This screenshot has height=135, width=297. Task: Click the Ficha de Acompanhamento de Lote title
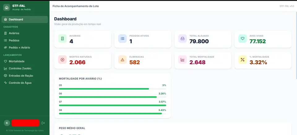pos(75,6)
